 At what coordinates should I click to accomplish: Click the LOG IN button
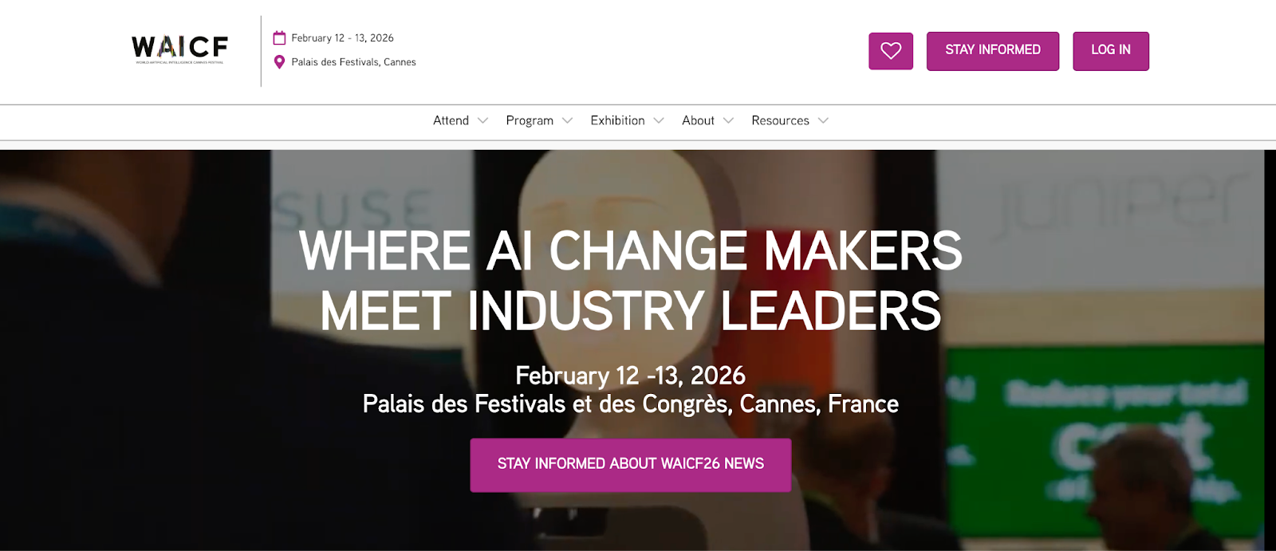click(x=1111, y=50)
